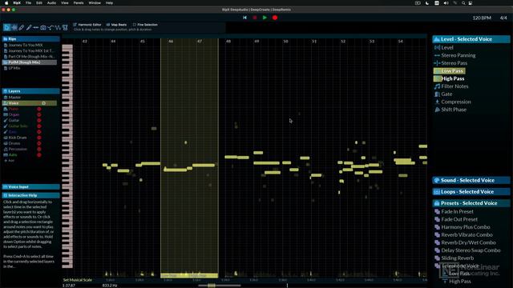The height and width of the screenshot is (288, 513).
Task: Collapse the Layers panel header
Action: (30, 91)
